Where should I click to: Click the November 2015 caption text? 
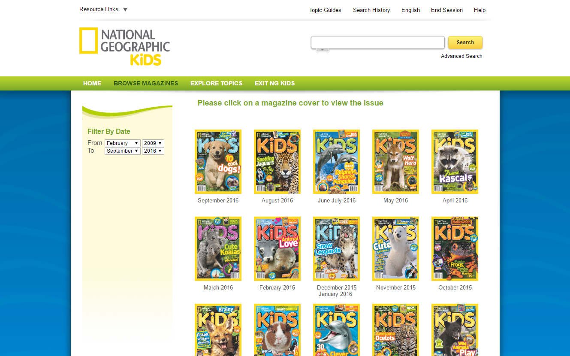tap(396, 288)
